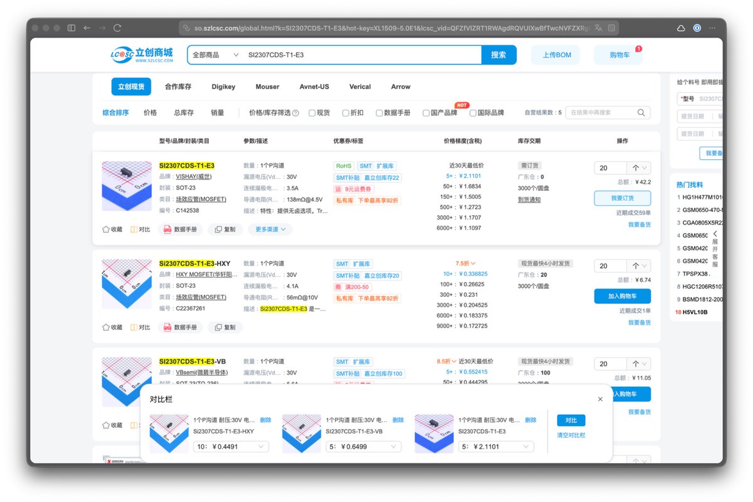
Task: Click 删除 for SI2307CDS-T1-E3-HXY in 对比栏
Action: [266, 420]
